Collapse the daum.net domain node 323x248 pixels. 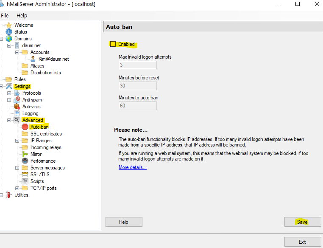[x=9, y=45]
